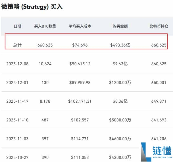Select the date 2025-11-03
173x162 pixels.
point(17,139)
